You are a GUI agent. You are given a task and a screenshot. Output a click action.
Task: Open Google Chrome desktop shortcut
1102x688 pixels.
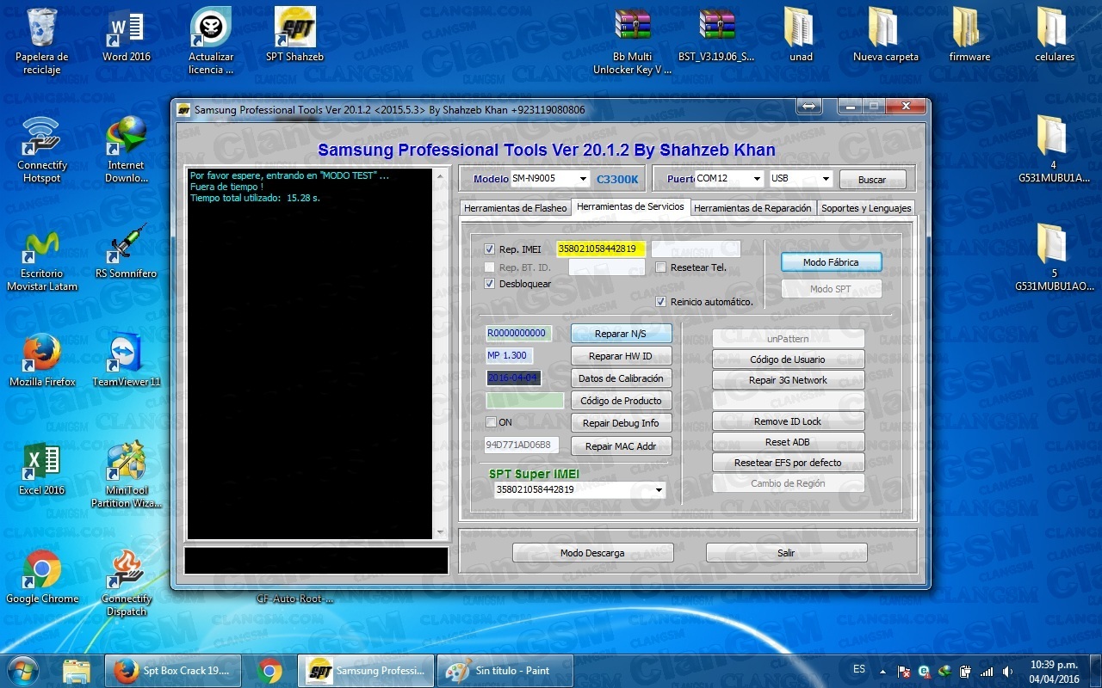(41, 576)
